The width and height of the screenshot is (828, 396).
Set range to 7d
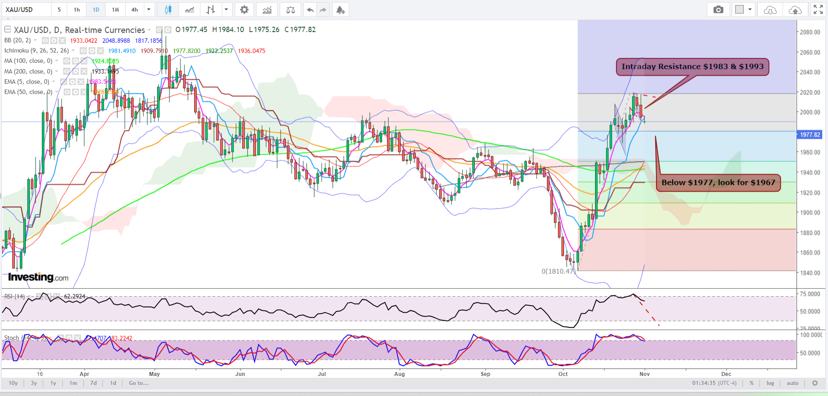point(94,383)
